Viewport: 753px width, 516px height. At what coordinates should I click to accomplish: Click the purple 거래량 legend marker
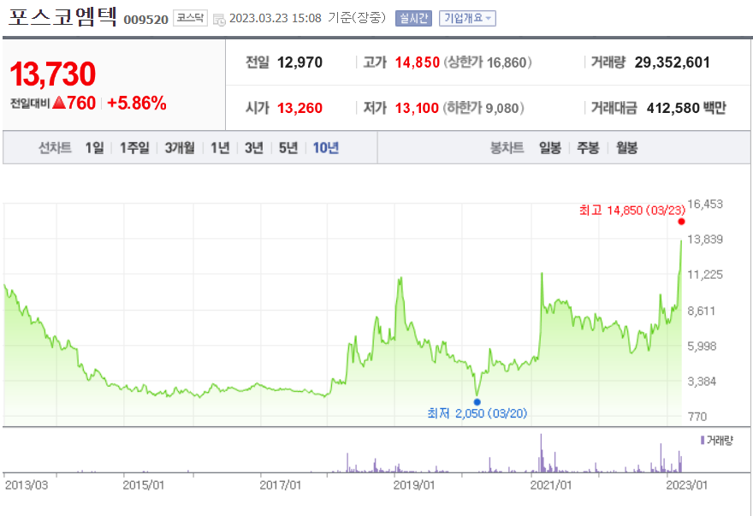(x=703, y=440)
